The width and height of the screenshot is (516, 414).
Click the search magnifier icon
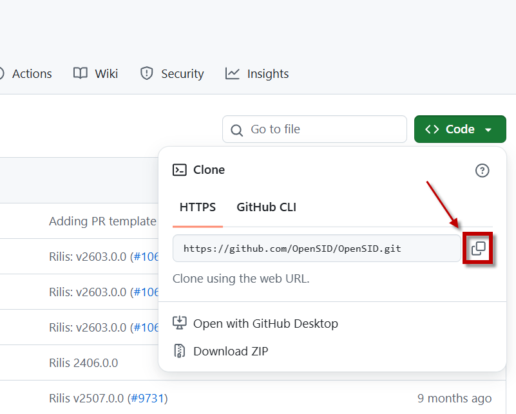(237, 129)
